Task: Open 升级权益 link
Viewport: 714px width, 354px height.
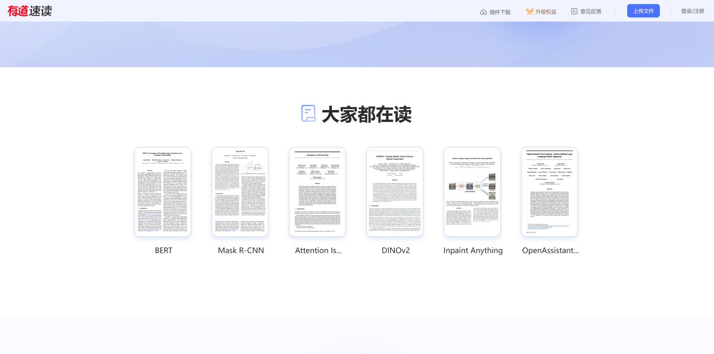Action: (546, 11)
